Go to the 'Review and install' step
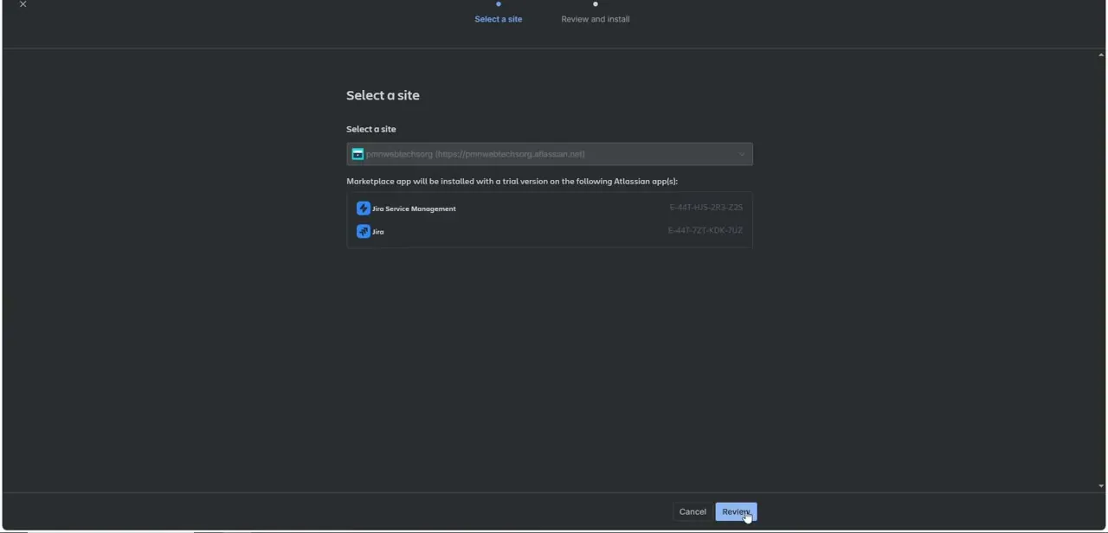Screen dimensions: 1108x533 click(596, 19)
